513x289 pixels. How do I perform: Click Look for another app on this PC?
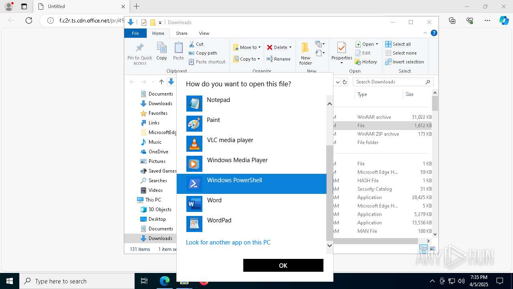point(228,242)
